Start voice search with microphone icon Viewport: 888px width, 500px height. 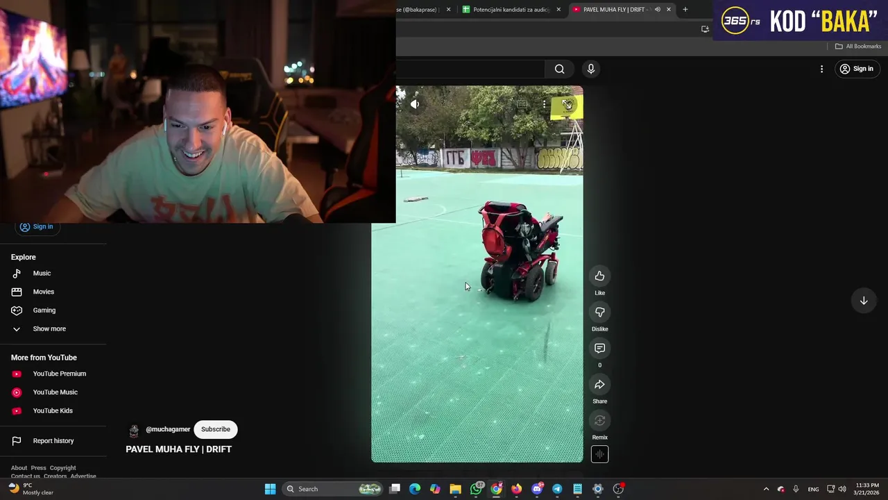pos(591,69)
